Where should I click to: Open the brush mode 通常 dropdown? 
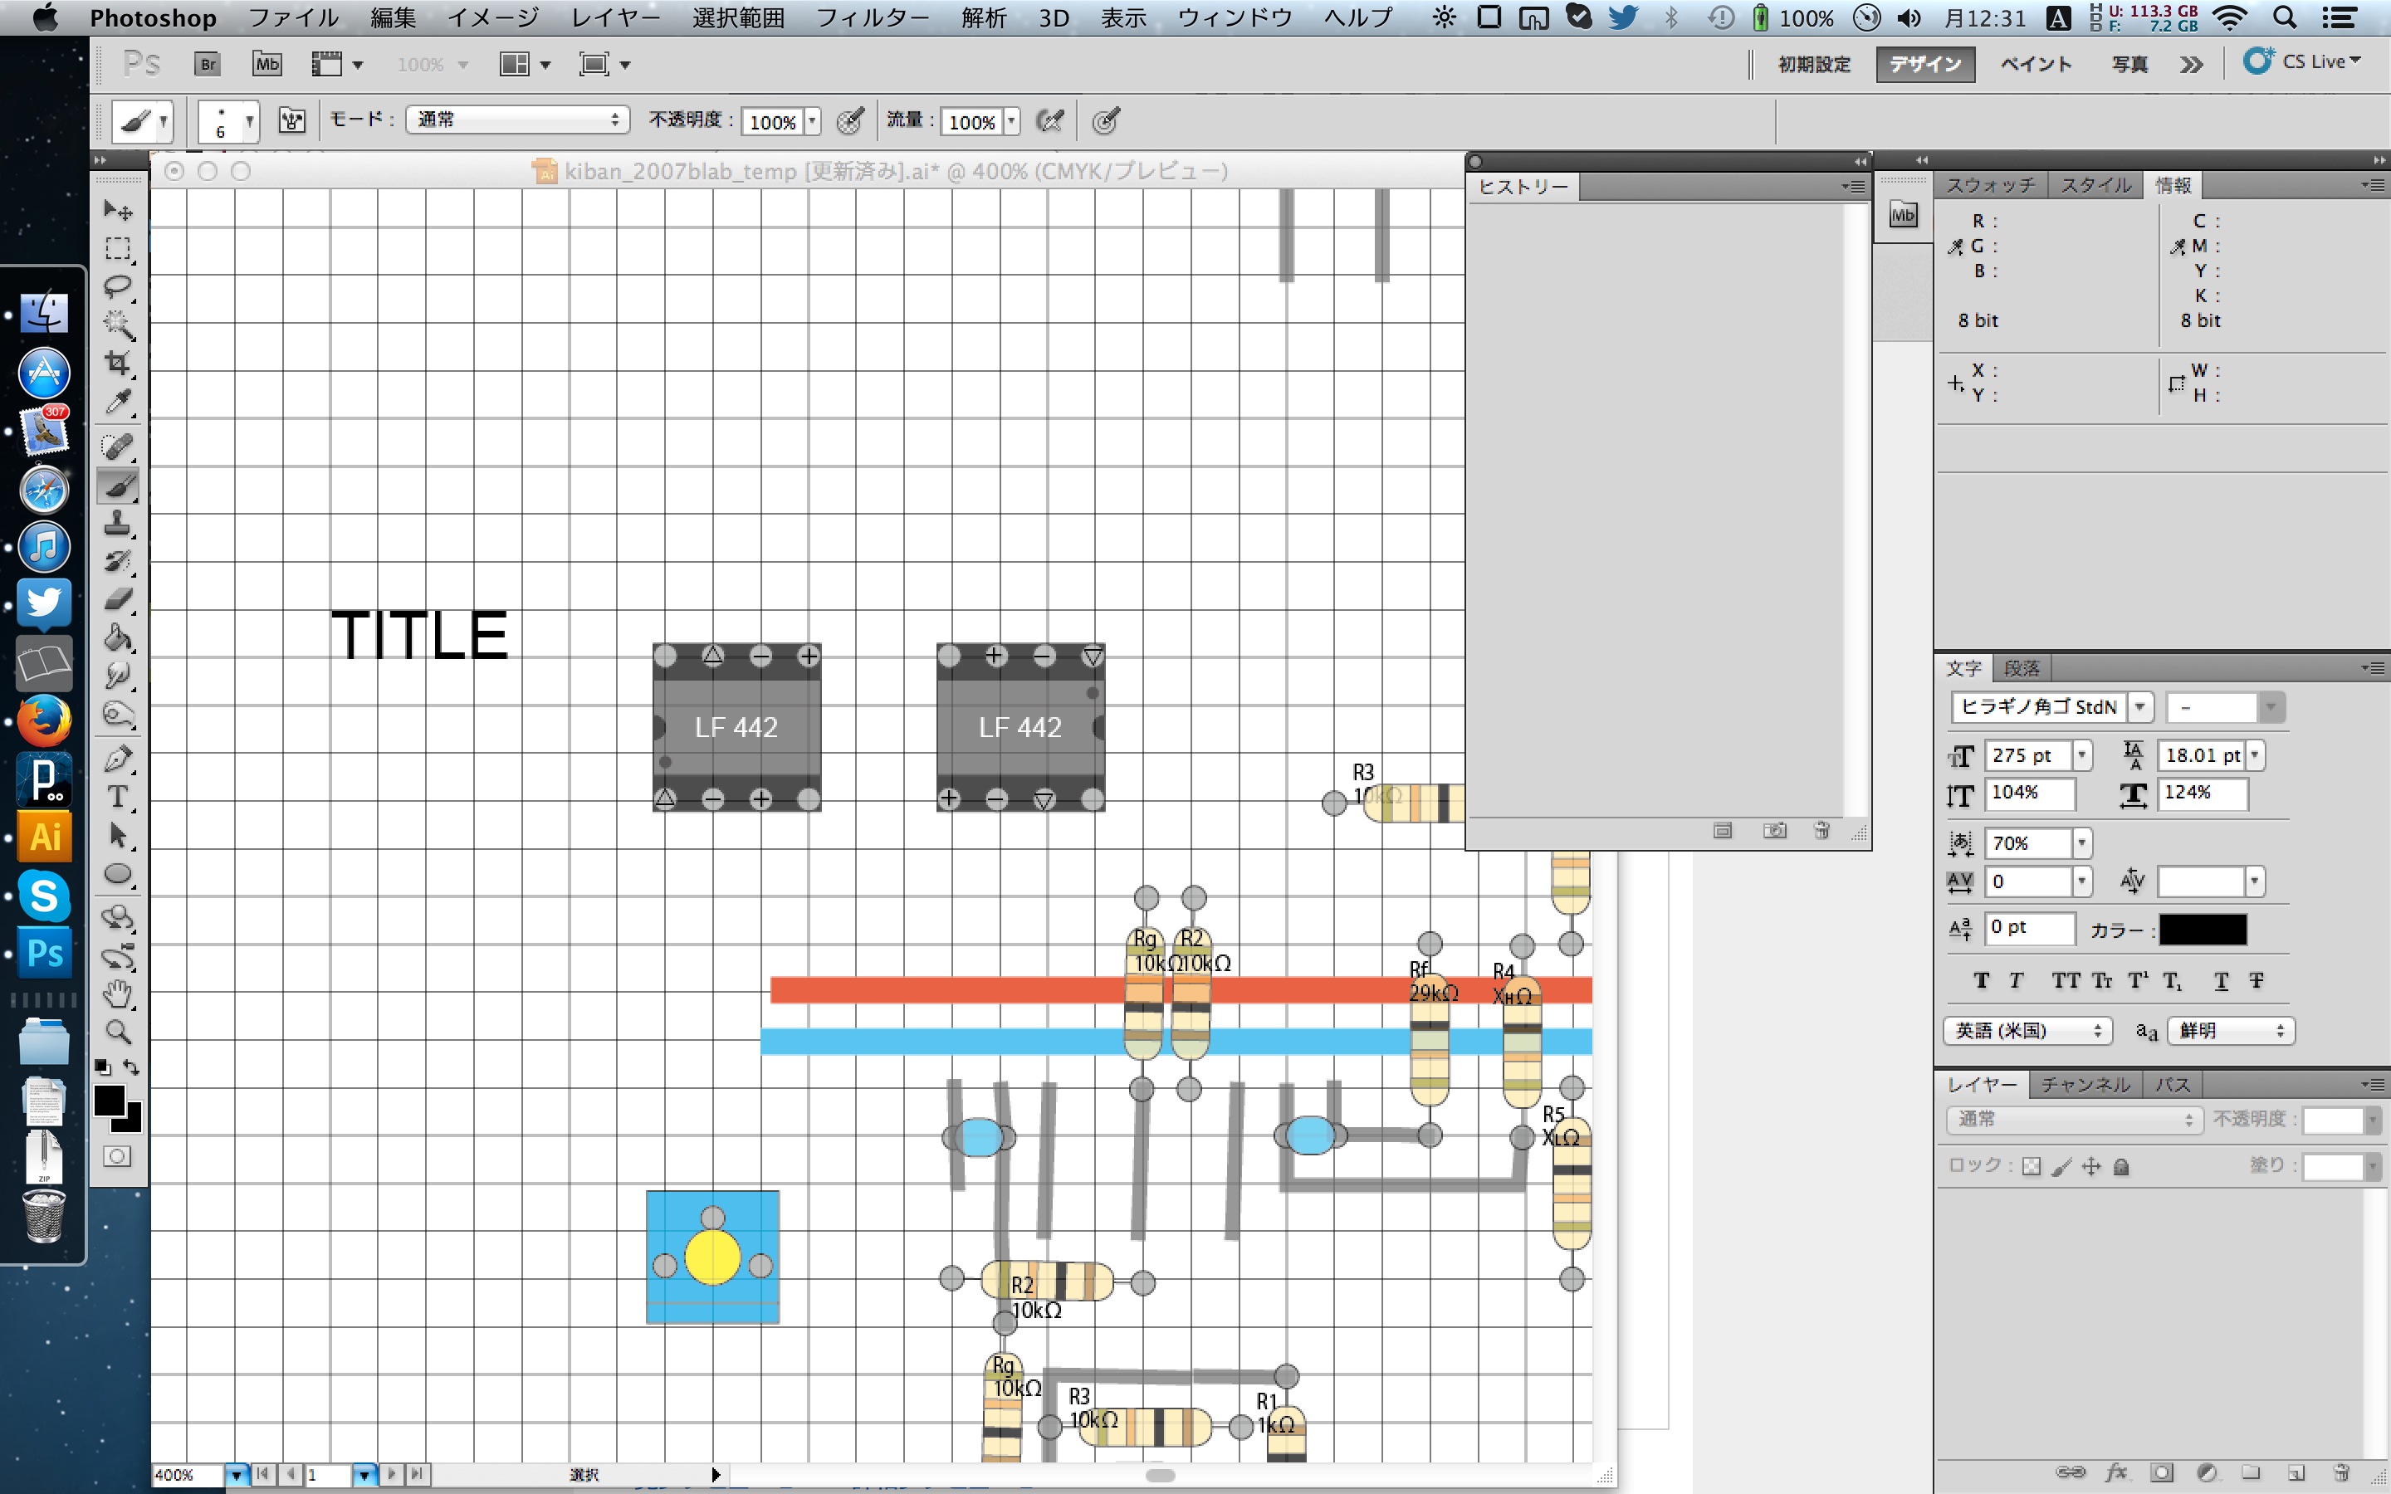tap(516, 120)
